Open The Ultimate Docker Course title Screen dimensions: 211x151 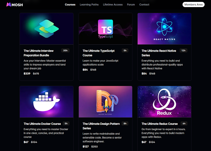(42, 124)
